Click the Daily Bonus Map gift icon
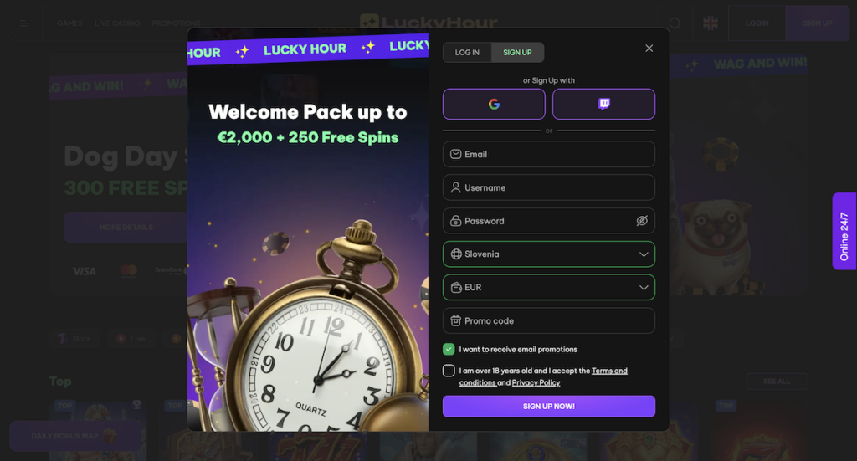This screenshot has width=857, height=461. tap(110, 435)
